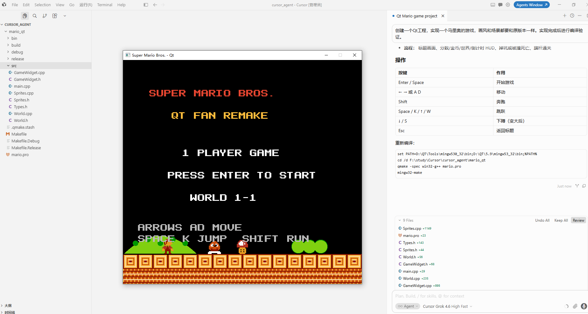Focus the Plan, Build chat input field

(490, 296)
